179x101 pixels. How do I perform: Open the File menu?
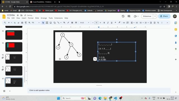pos(8,18)
